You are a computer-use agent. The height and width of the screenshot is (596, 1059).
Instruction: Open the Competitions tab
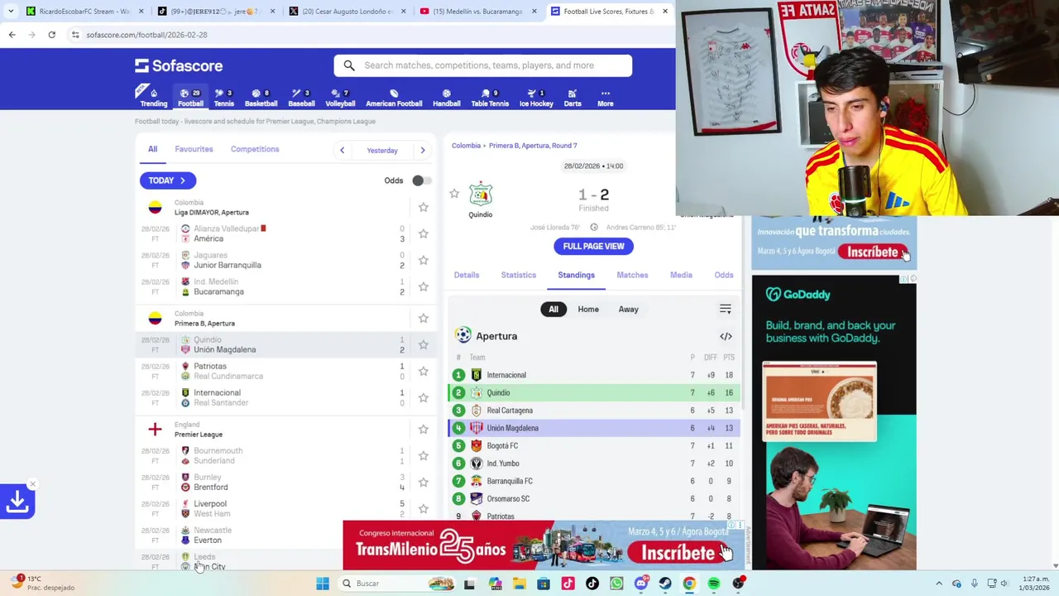[x=255, y=149]
